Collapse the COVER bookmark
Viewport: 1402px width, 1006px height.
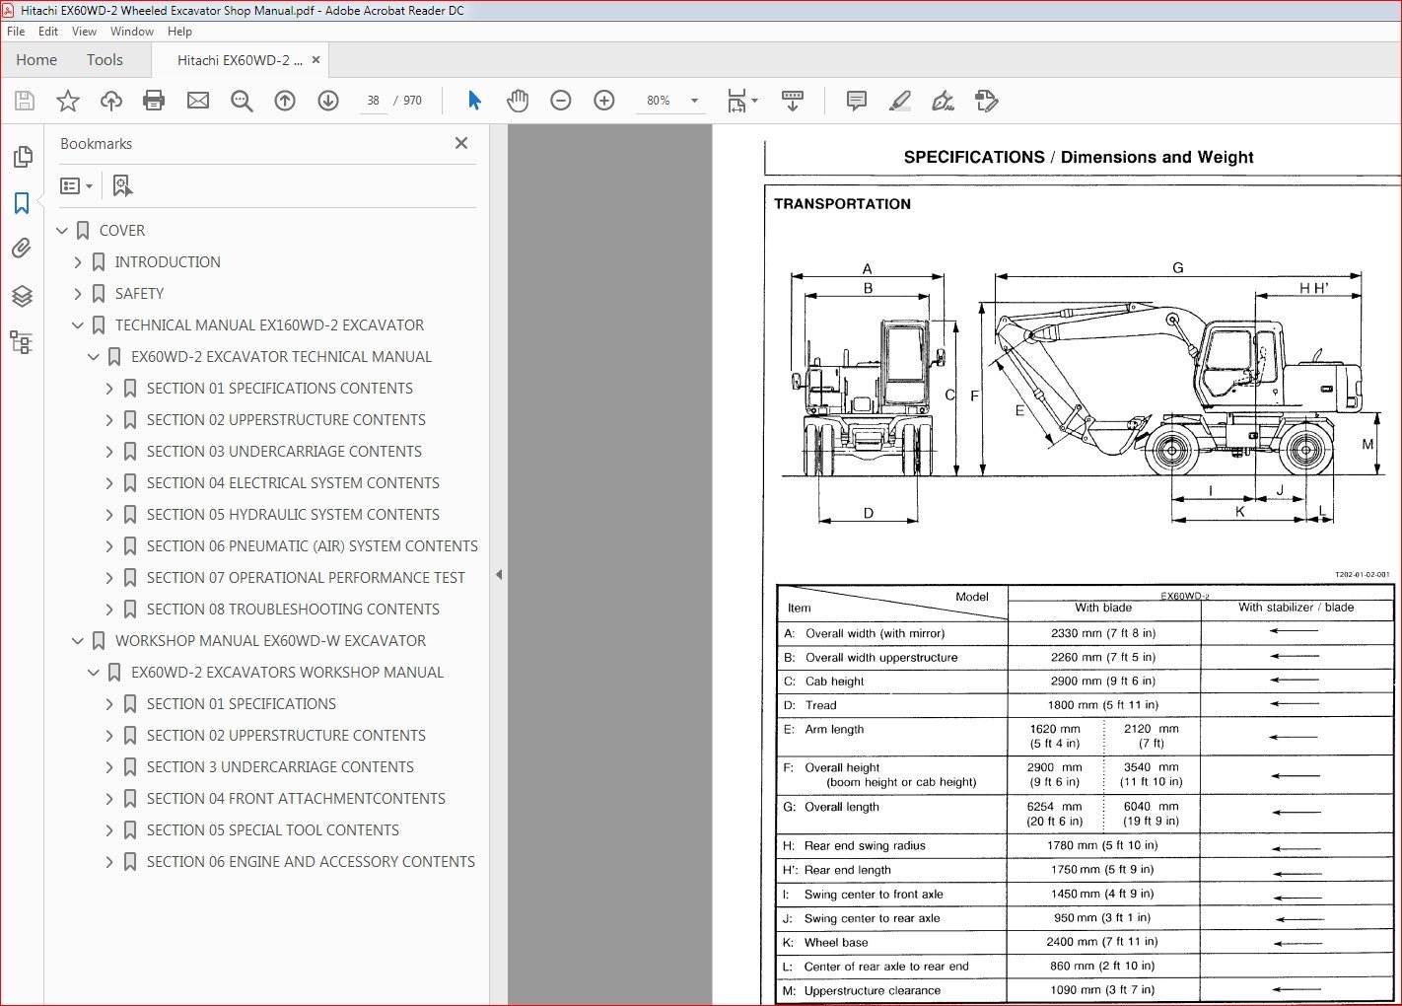pyautogui.click(x=62, y=231)
